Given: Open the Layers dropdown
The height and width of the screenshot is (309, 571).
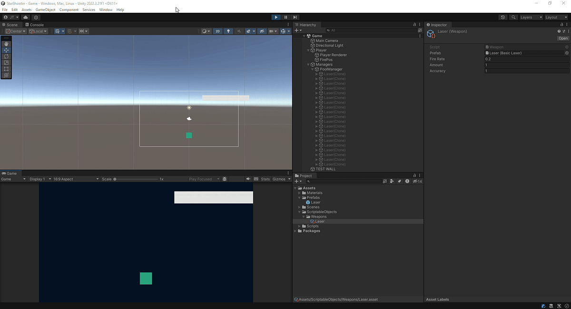Looking at the screenshot, I should tap(530, 17).
